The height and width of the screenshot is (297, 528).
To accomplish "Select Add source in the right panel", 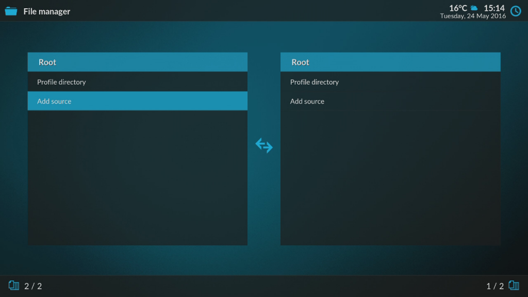I will point(390,101).
